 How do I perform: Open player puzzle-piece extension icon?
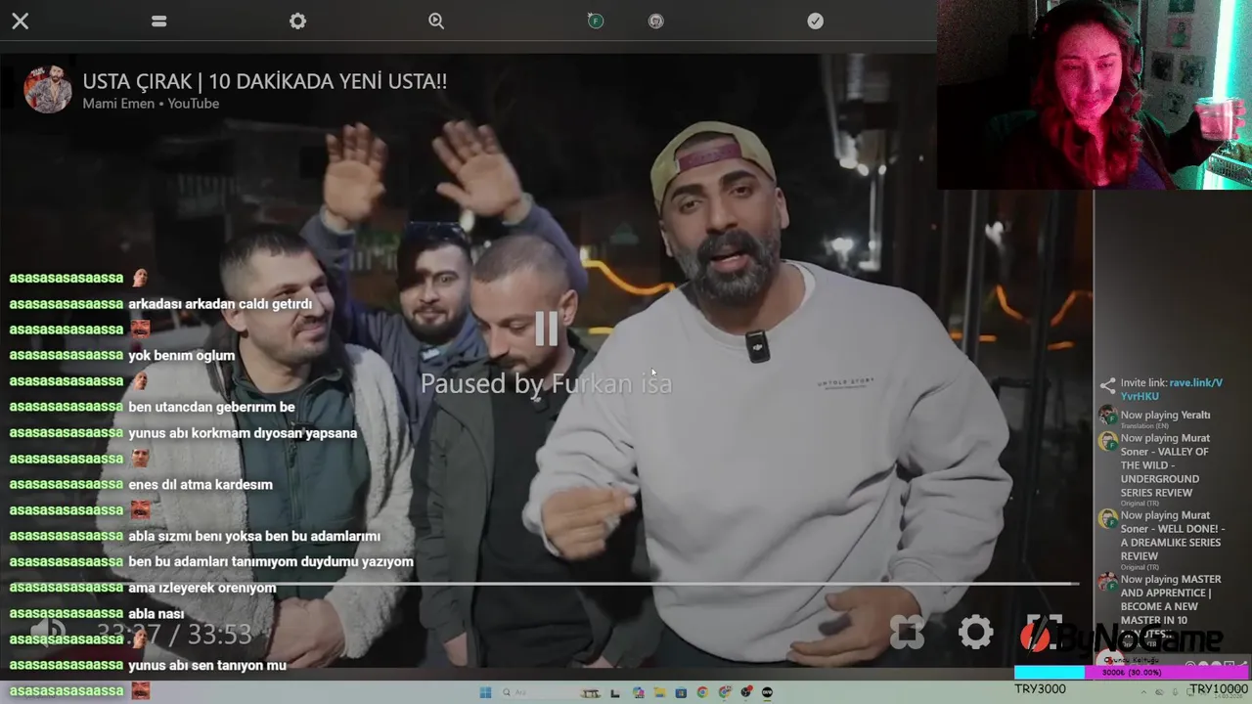coord(907,633)
